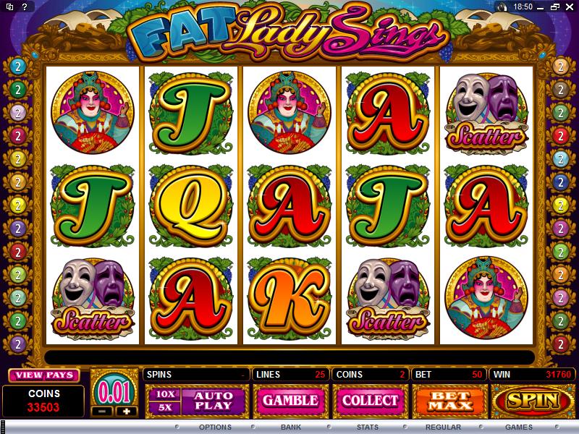Click the Bet Max button
The height and width of the screenshot is (434, 579).
click(449, 401)
